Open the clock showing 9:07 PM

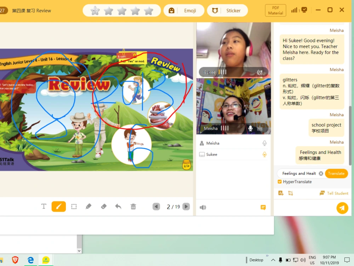(329, 260)
